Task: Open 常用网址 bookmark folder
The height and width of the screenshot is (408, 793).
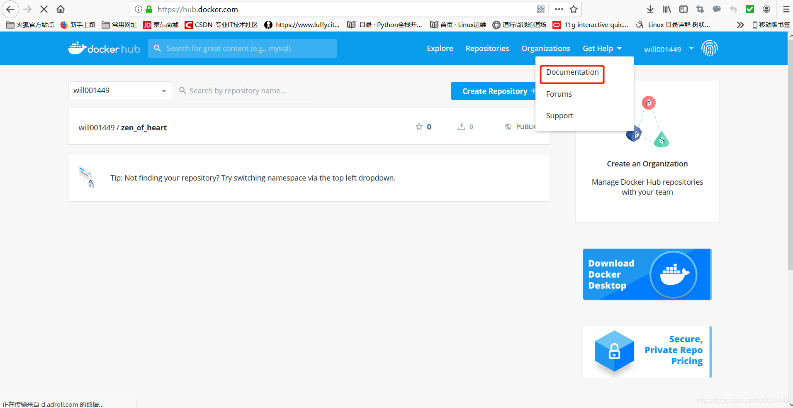Action: (x=119, y=25)
